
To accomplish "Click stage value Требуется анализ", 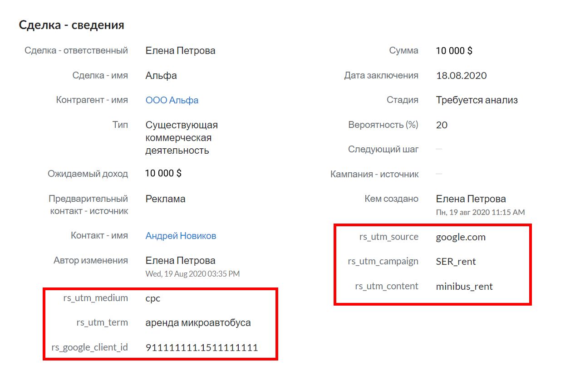I will [477, 100].
